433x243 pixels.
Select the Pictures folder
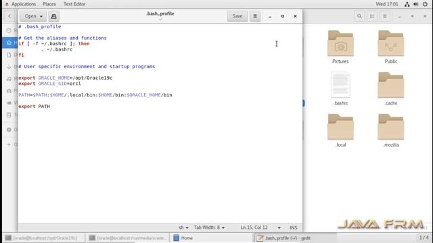pyautogui.click(x=340, y=47)
